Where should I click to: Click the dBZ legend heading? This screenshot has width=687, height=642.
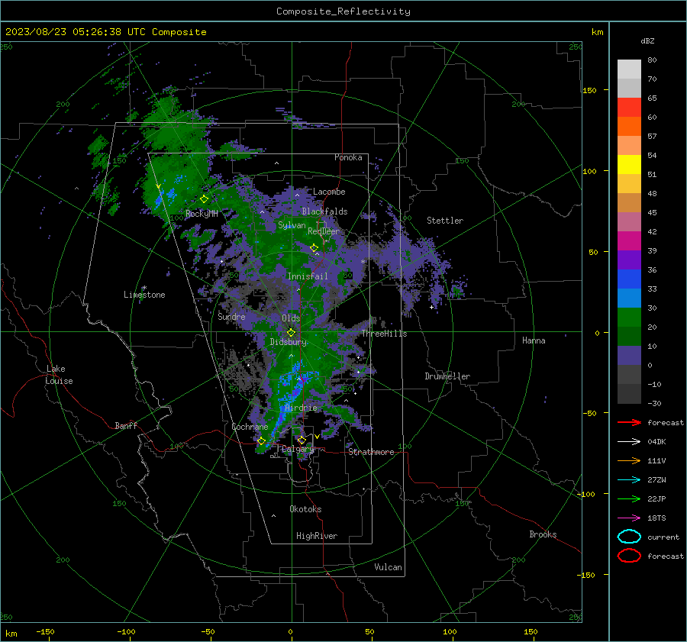click(x=647, y=40)
